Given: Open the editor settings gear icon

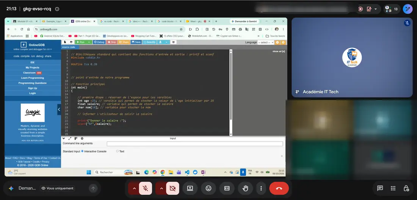Looking at the screenshot, I should (x=283, y=42).
